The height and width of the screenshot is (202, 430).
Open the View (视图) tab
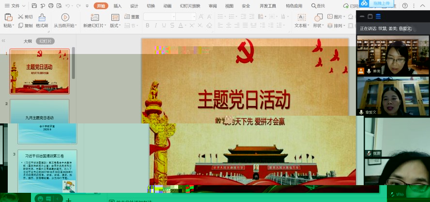pyautogui.click(x=229, y=6)
